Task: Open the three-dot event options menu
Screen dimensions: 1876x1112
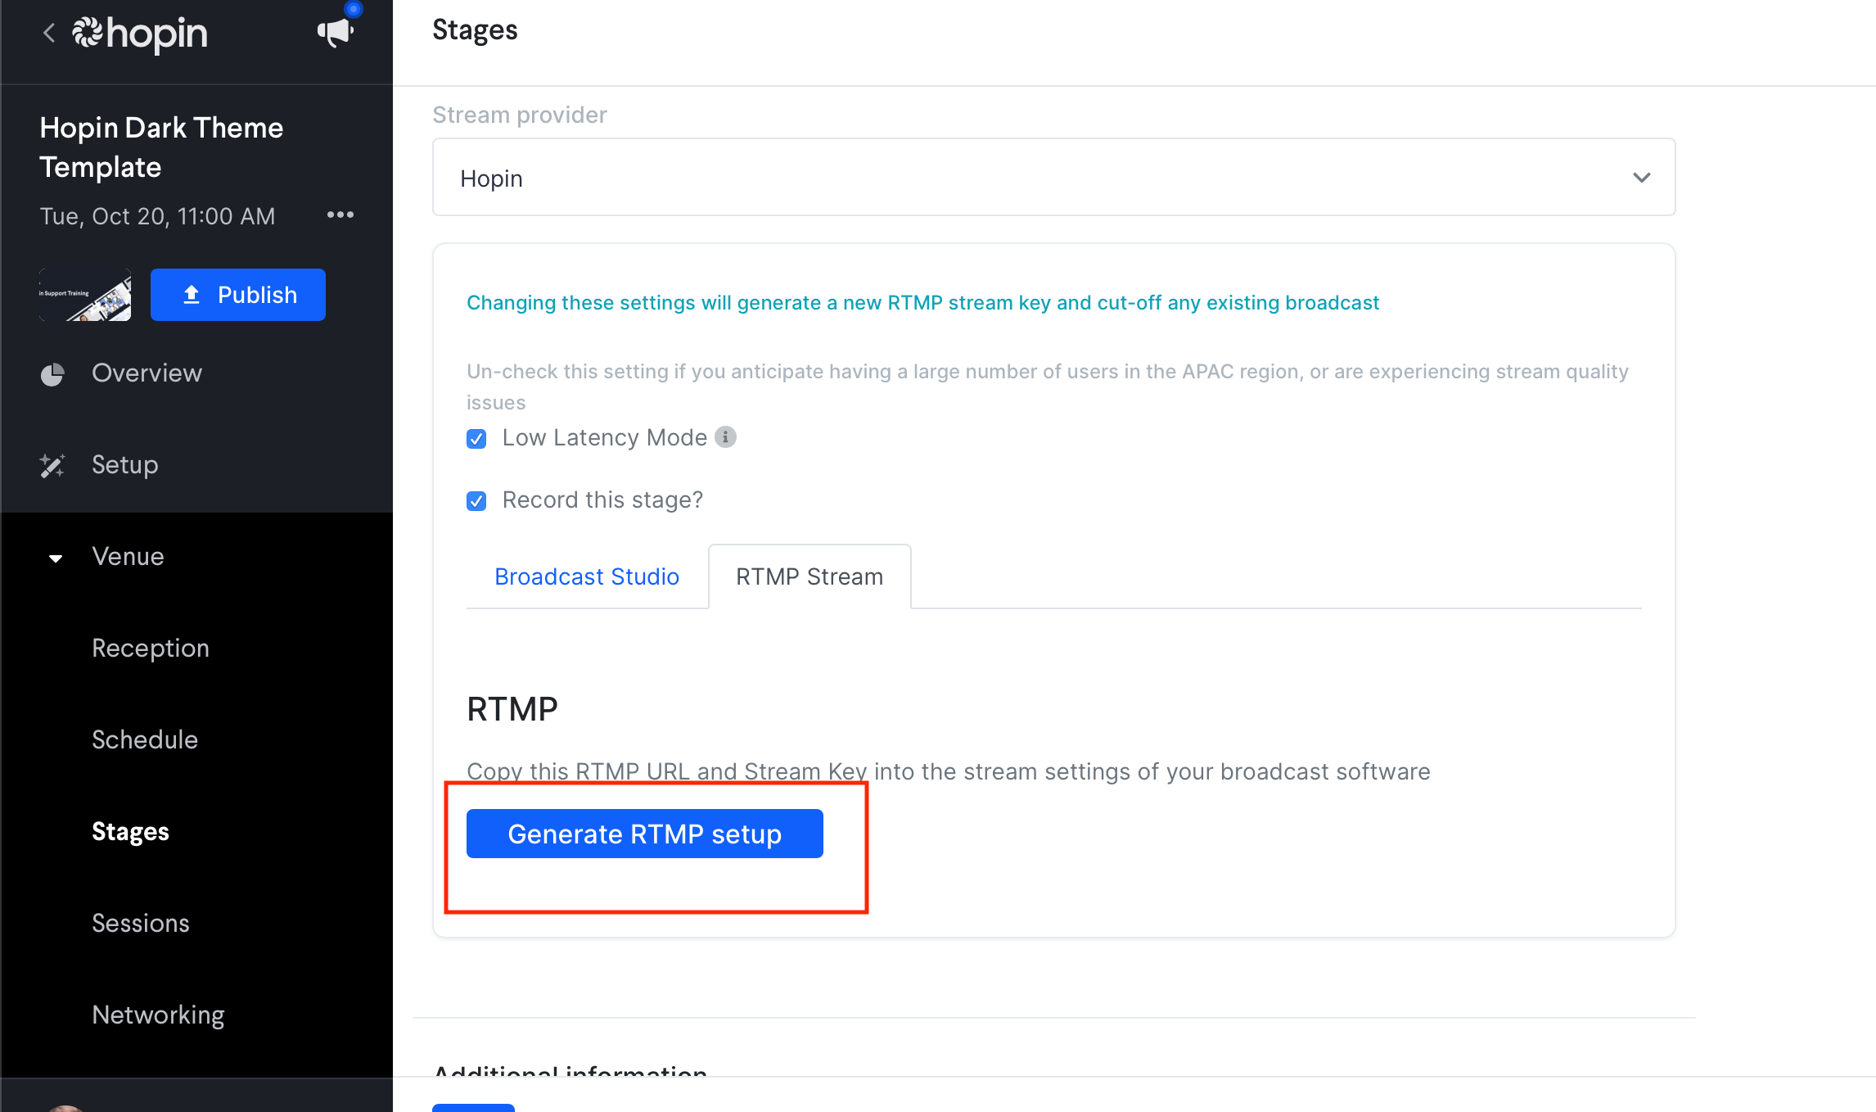Action: pos(340,215)
